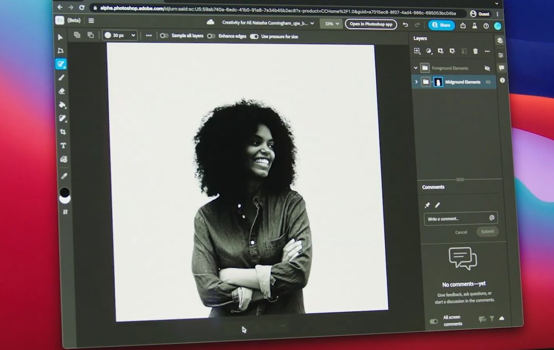Screen dimensions: 554x350
Task: Choose the Paint Bucket fill tool
Action: pos(62,105)
